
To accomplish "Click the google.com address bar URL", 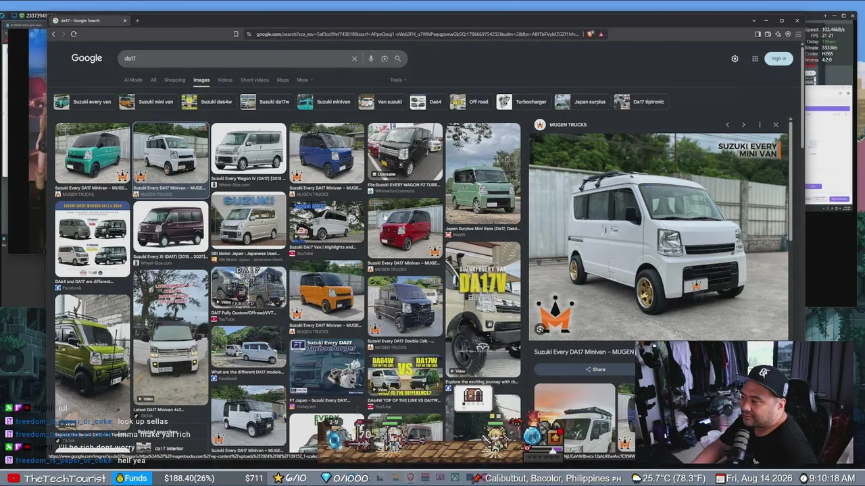I will pyautogui.click(x=417, y=34).
